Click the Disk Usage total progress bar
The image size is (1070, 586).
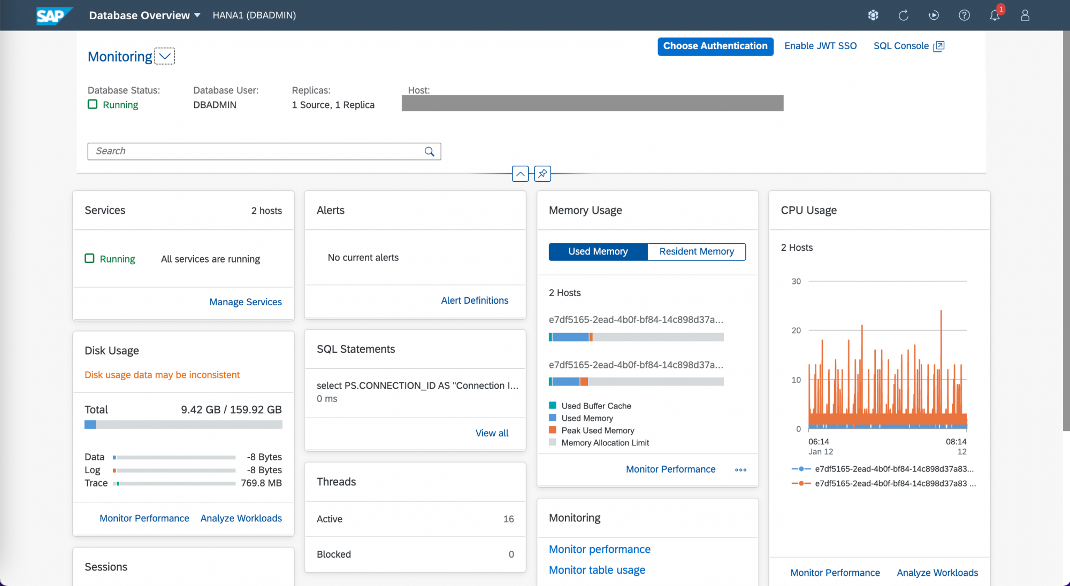coord(184,425)
